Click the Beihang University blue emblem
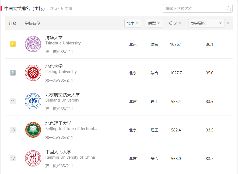Viewport: 238px width, 174px height. (33, 101)
